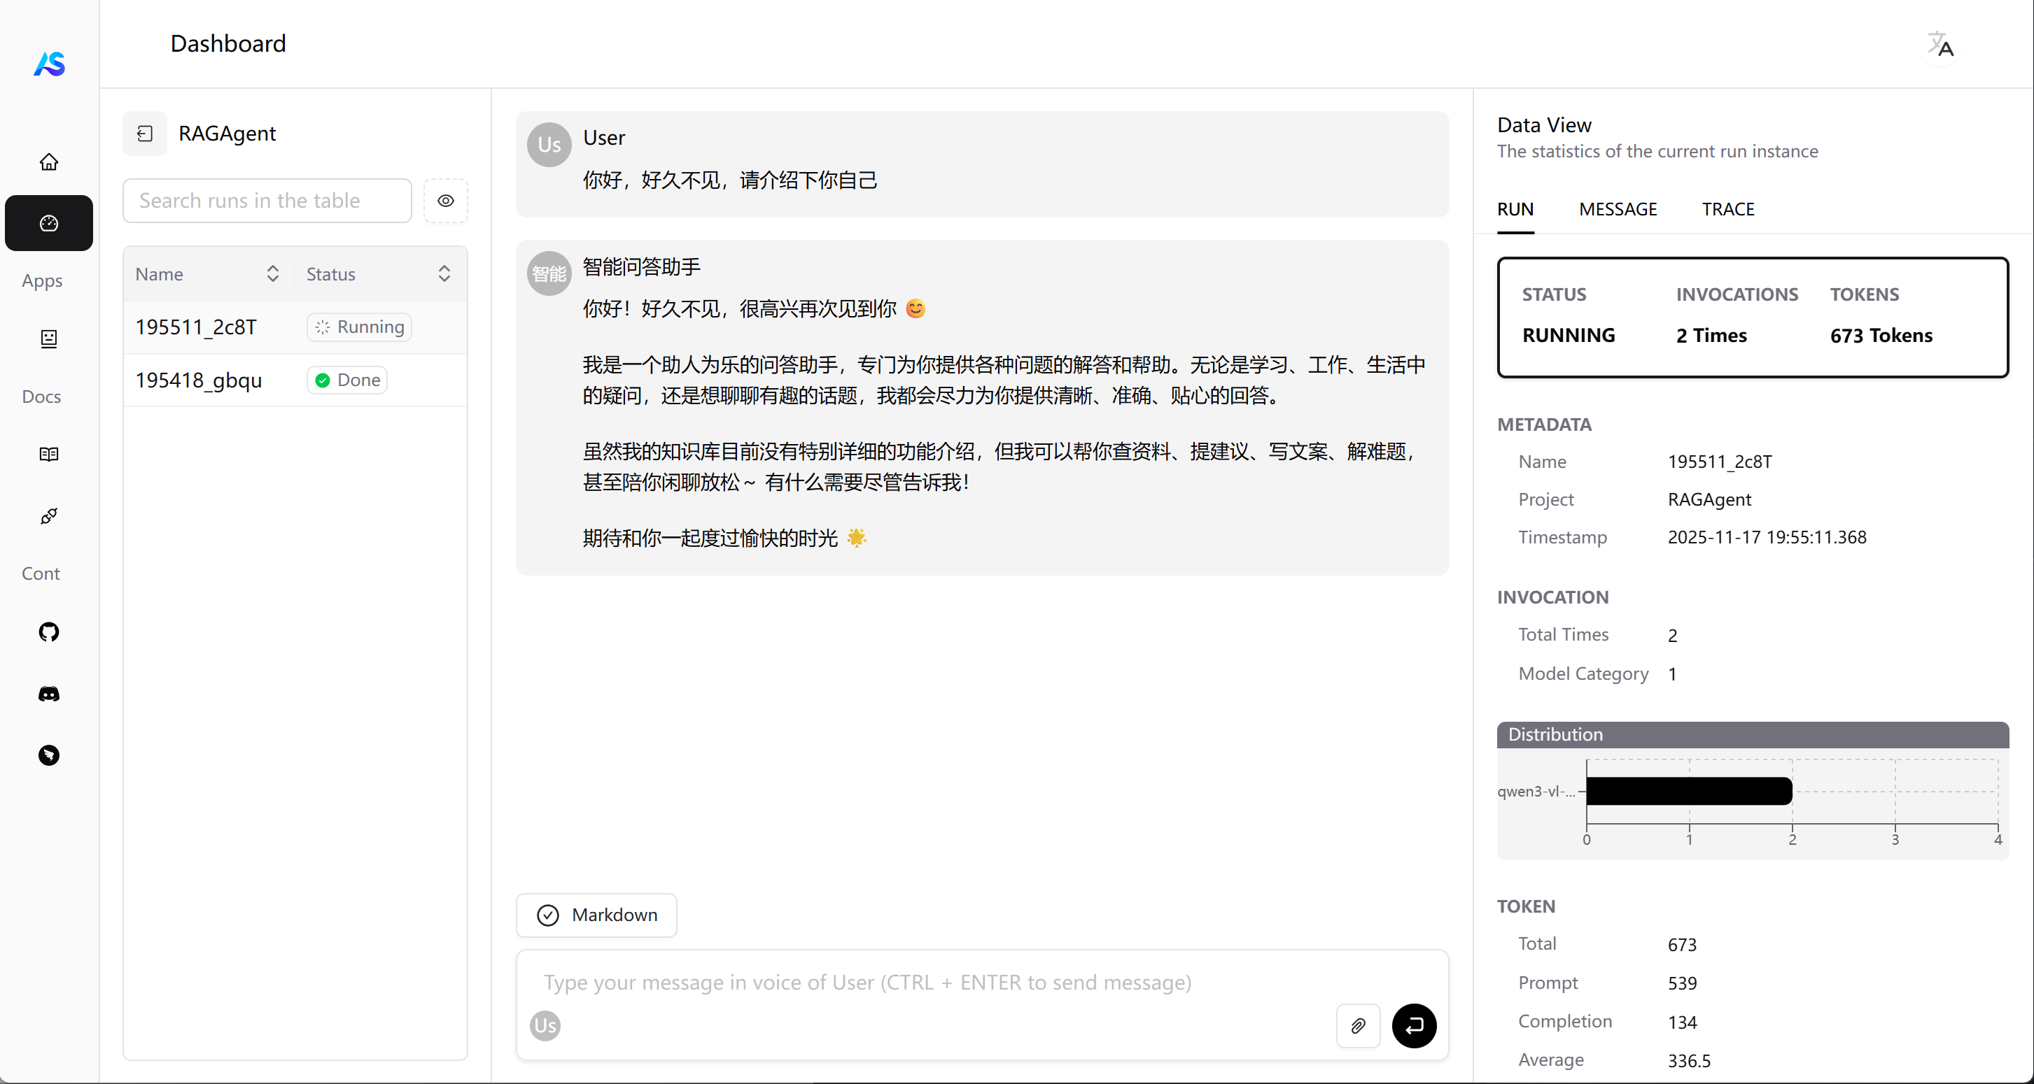Click the Distribution chart header
Image resolution: width=2034 pixels, height=1084 pixels.
pyautogui.click(x=1753, y=734)
